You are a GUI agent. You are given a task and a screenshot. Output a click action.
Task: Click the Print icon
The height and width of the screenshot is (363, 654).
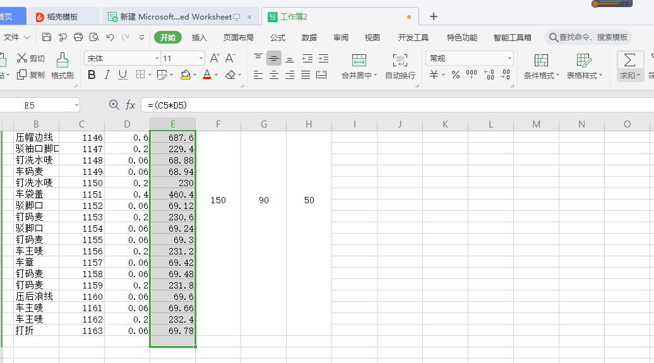(x=78, y=37)
